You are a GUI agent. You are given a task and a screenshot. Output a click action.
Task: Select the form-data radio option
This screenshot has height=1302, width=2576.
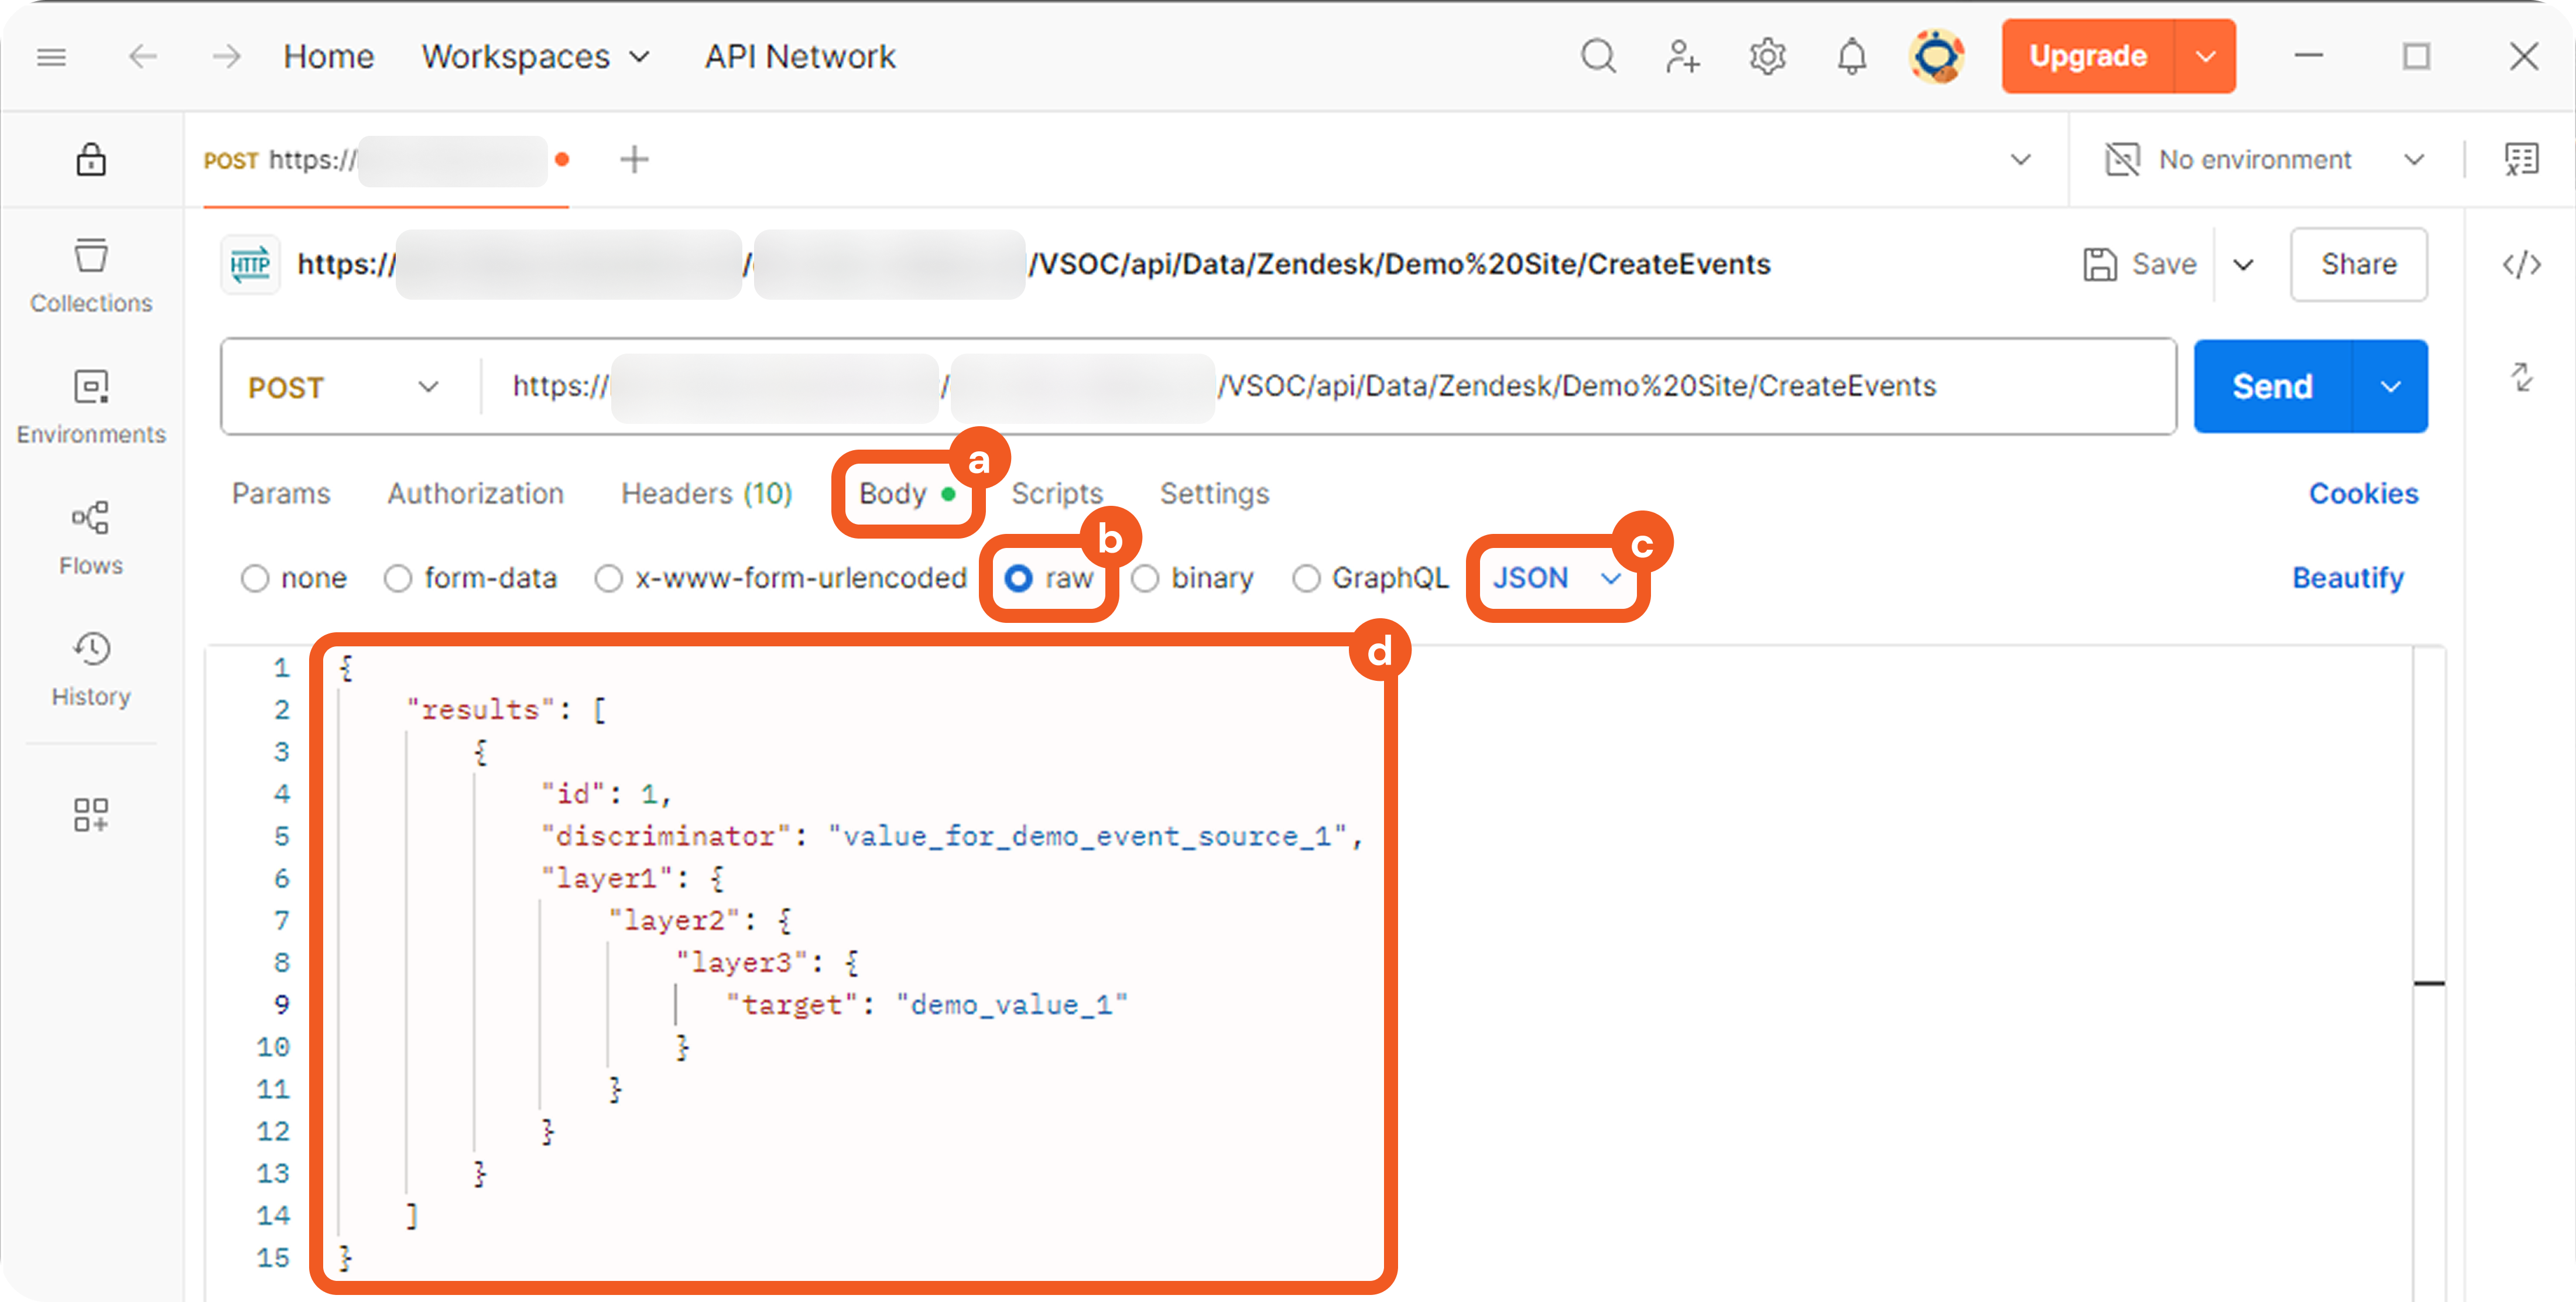(x=398, y=578)
